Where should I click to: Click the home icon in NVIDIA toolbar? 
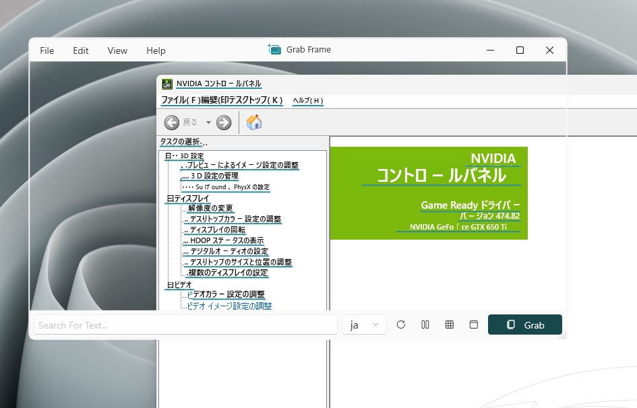point(254,122)
